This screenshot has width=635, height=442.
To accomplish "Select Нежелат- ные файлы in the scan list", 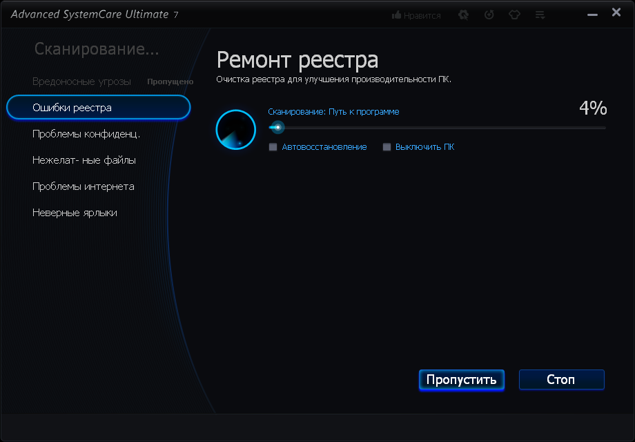I will click(x=84, y=160).
